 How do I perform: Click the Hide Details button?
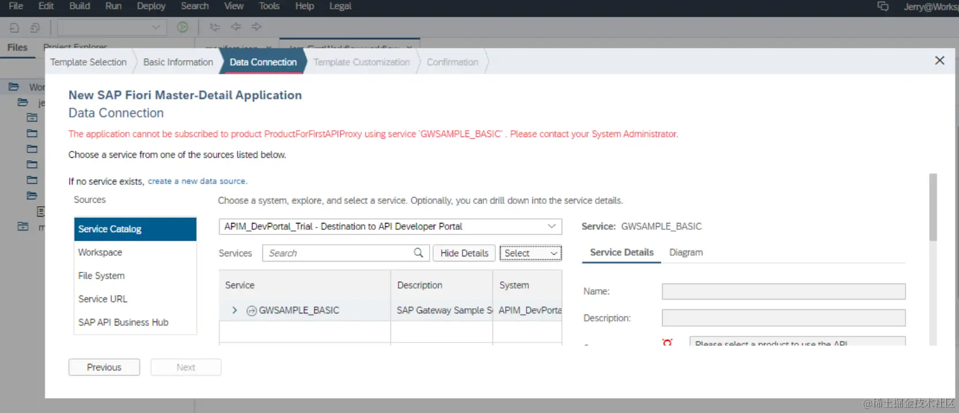pyautogui.click(x=464, y=253)
